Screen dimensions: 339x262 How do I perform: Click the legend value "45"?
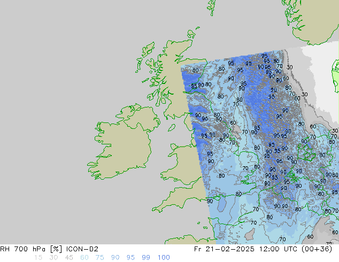[x=69, y=258]
